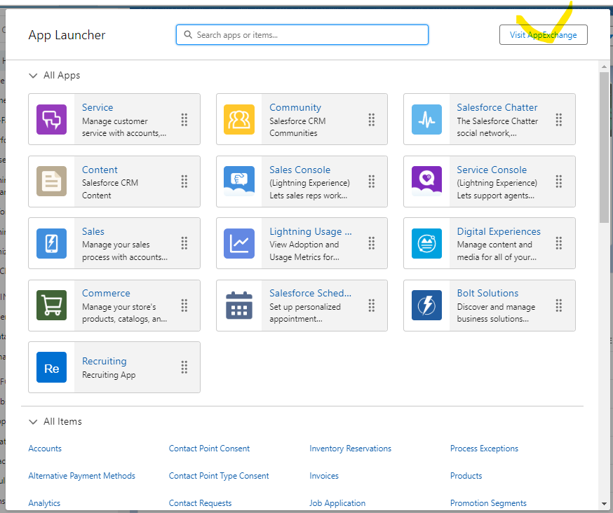Open the Sales app lightning phone icon
This screenshot has width=613, height=513.
[52, 243]
